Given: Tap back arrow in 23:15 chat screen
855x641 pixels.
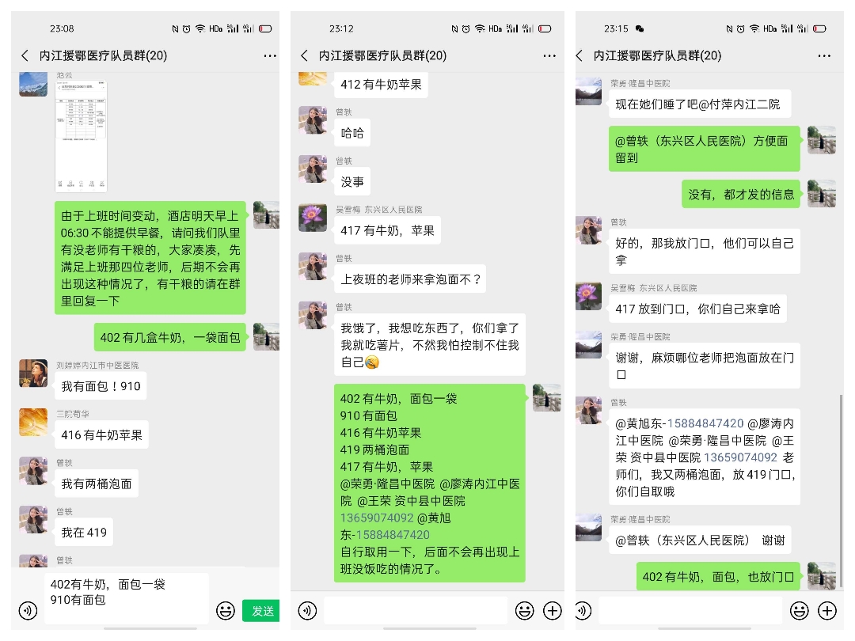Looking at the screenshot, I should click(579, 55).
